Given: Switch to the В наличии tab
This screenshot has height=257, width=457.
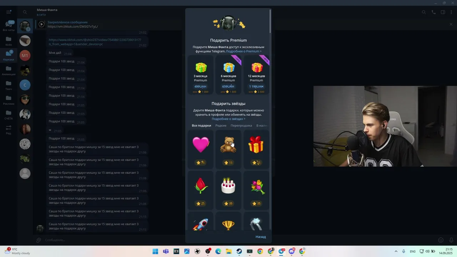Looking at the screenshot, I should 262,126.
